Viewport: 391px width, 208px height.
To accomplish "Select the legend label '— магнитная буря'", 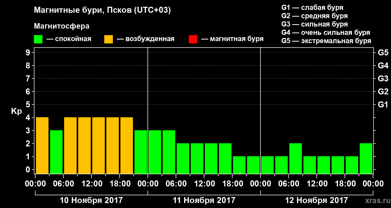I will point(233,39).
